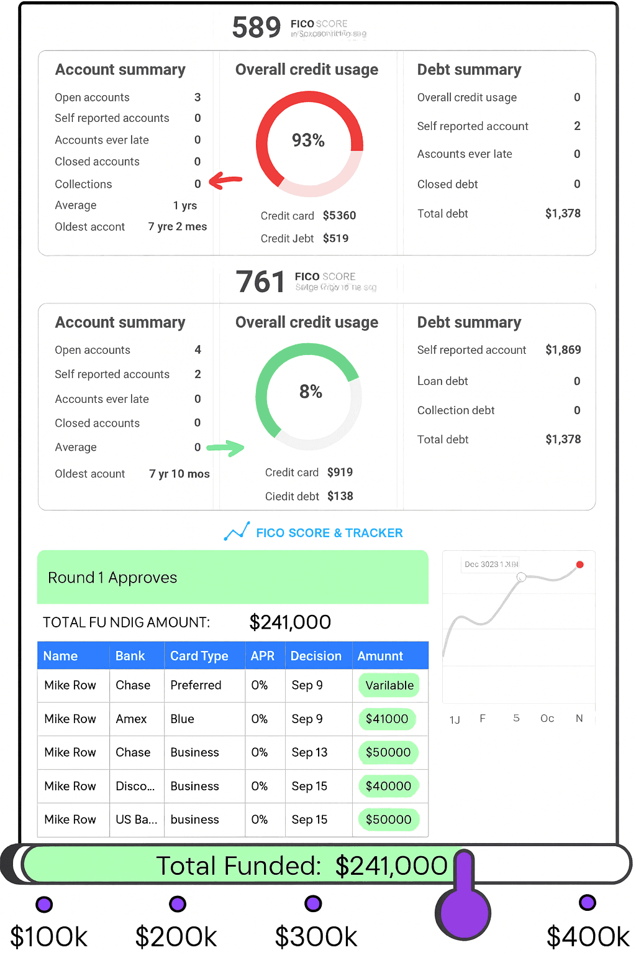Image resolution: width=636 pixels, height=955 pixels.
Task: Select the Disco... bank cell
Action: (135, 786)
